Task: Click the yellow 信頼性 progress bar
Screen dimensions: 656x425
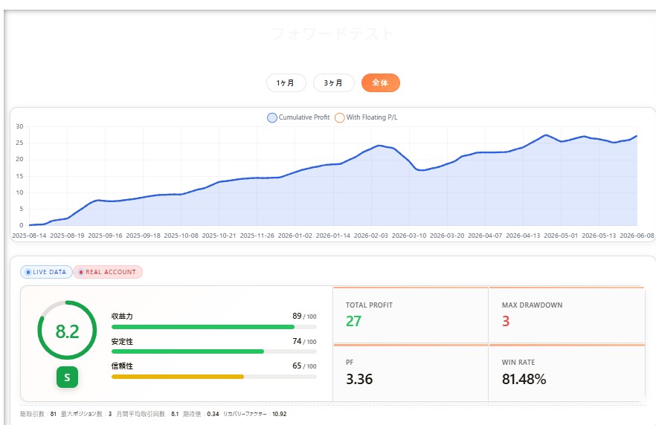Action: [x=213, y=377]
